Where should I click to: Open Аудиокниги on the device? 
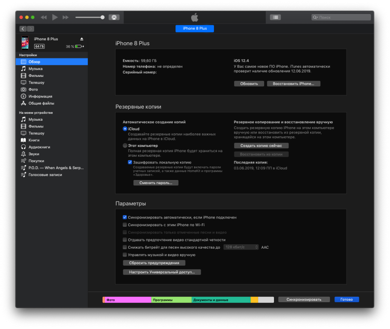(52, 147)
